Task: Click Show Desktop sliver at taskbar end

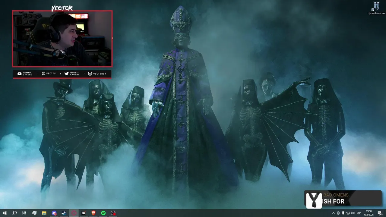Action: click(x=385, y=213)
